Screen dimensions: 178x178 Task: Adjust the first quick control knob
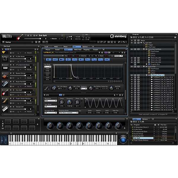50,125
